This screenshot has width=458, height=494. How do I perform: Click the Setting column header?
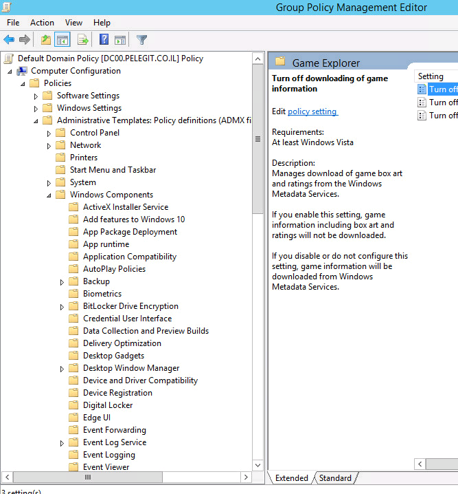(435, 76)
